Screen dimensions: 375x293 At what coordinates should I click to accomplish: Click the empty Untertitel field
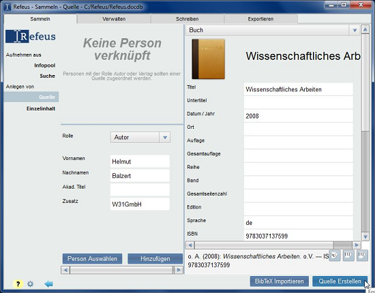299,103
